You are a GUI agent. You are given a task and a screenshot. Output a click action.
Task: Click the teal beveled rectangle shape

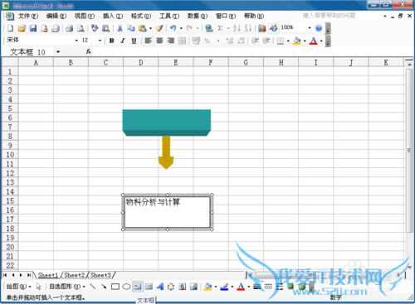coord(167,123)
